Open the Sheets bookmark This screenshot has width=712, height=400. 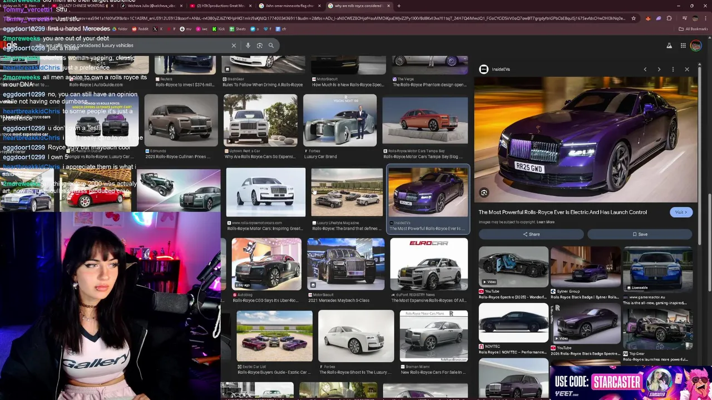click(238, 29)
